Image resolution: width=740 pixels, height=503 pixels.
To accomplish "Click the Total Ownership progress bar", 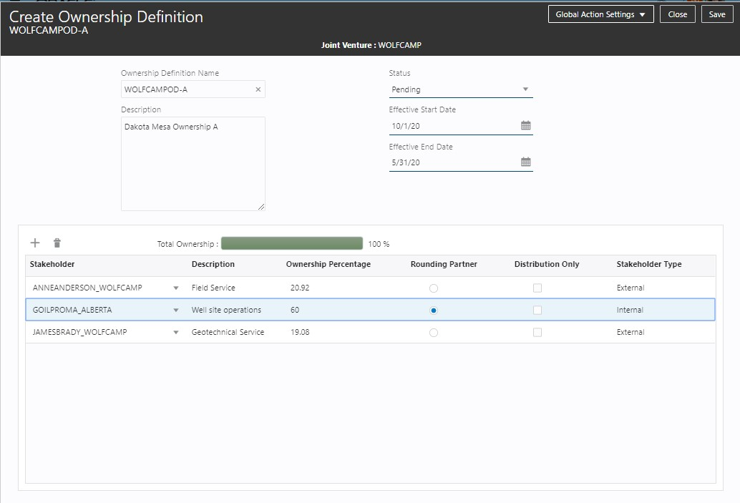I will (x=291, y=243).
